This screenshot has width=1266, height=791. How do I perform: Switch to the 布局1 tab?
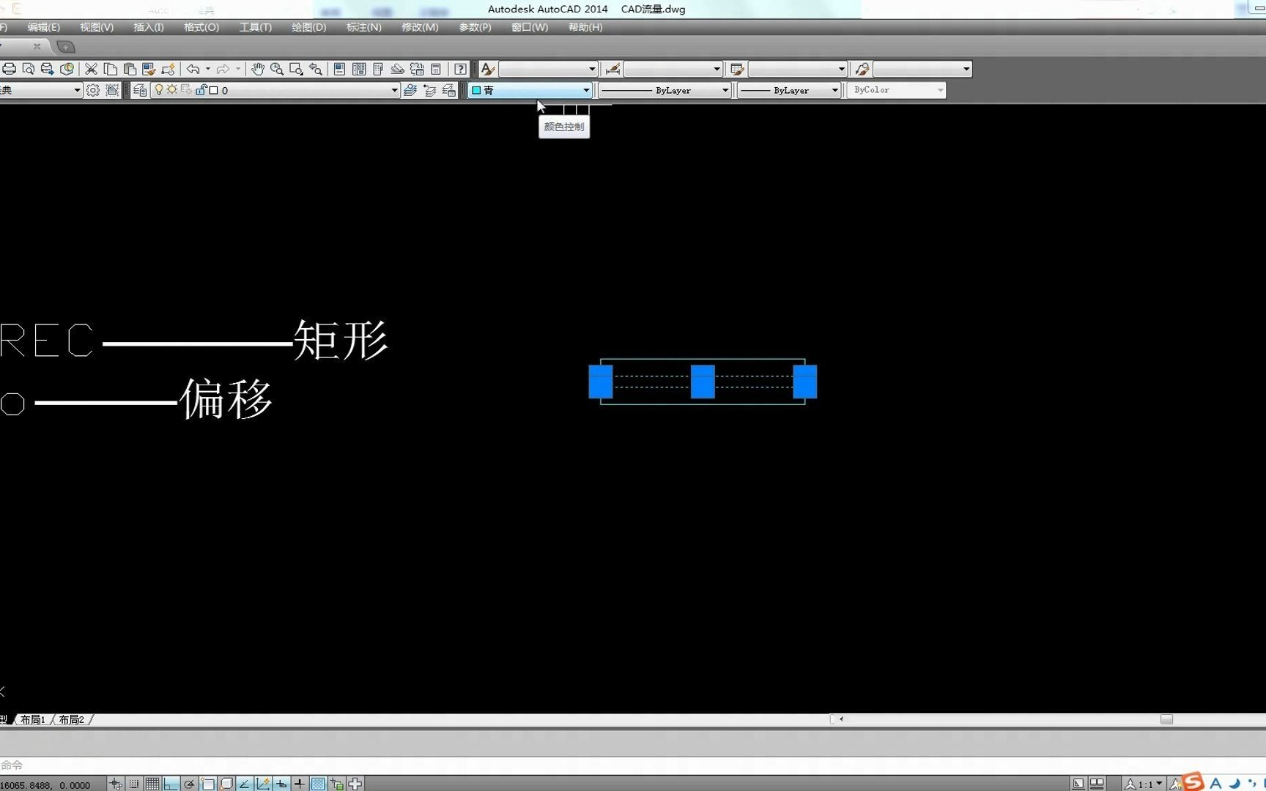32,719
